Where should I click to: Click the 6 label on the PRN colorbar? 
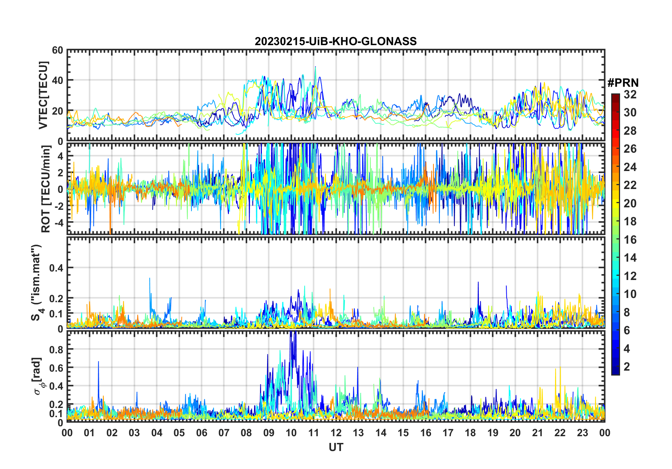pos(627,330)
